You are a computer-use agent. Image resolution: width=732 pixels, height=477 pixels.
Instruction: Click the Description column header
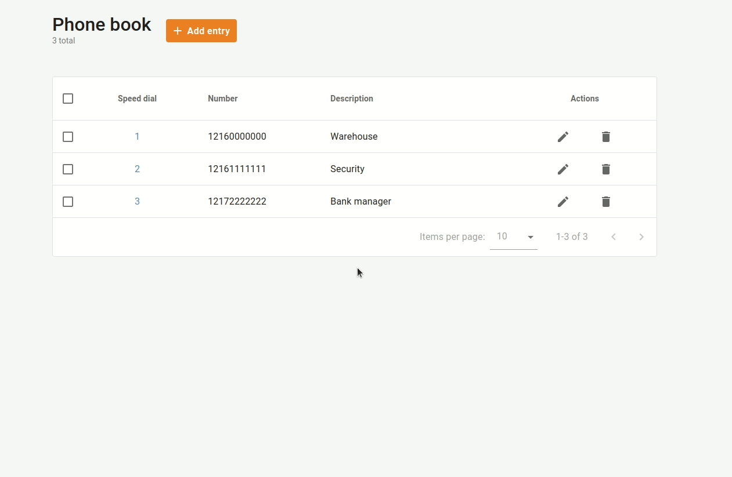click(352, 99)
